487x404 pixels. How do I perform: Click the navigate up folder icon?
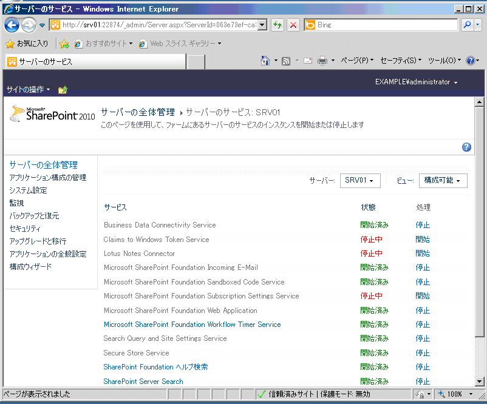click(x=63, y=90)
